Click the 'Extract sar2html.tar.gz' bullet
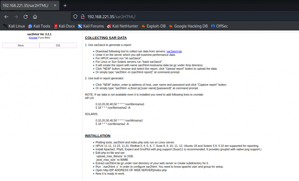299x181 pixels. (152, 163)
